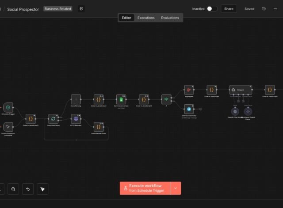Open workflow history clock icon
Image resolution: width=283 pixels, height=208 pixels.
point(264,9)
